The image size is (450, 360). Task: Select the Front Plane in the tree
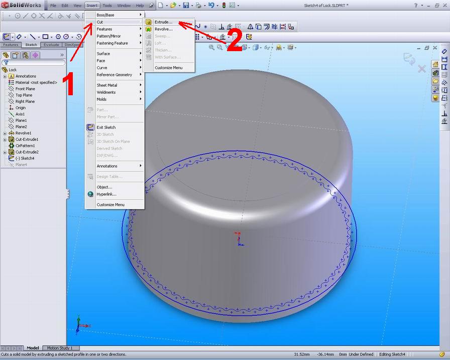pyautogui.click(x=26, y=89)
